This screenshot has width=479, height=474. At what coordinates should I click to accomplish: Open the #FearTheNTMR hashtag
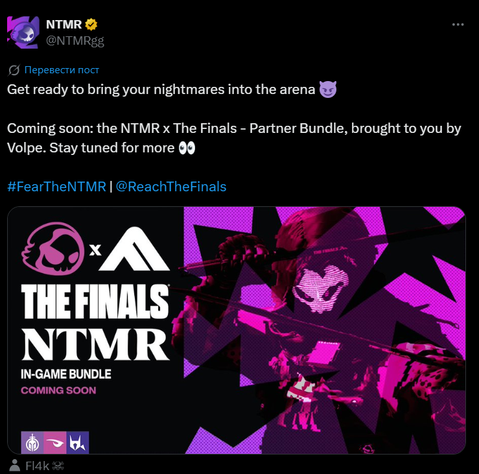[56, 187]
